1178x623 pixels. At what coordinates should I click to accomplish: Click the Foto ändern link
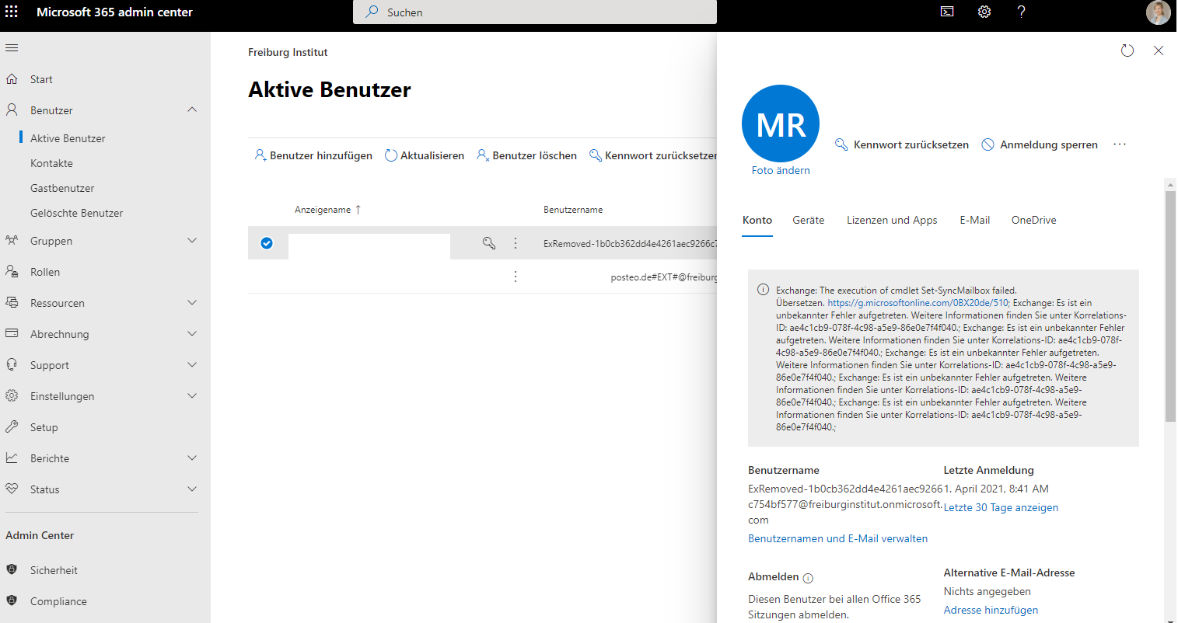pos(781,170)
